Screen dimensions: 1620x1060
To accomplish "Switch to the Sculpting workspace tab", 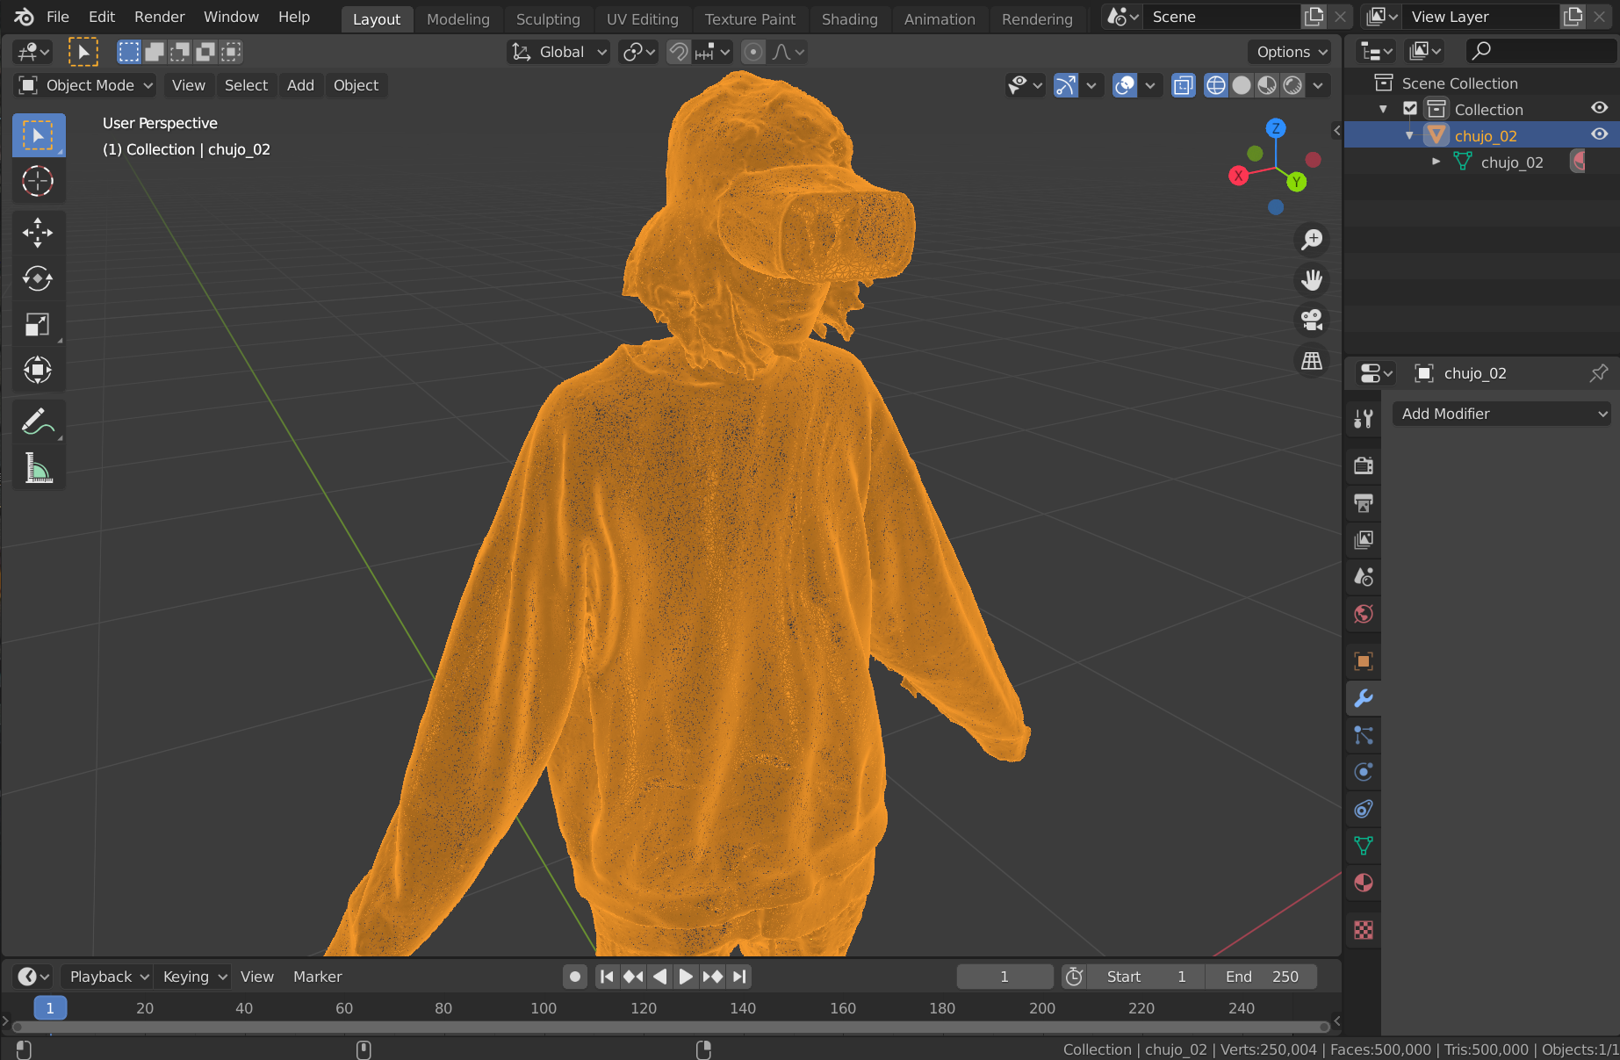I will click(548, 18).
